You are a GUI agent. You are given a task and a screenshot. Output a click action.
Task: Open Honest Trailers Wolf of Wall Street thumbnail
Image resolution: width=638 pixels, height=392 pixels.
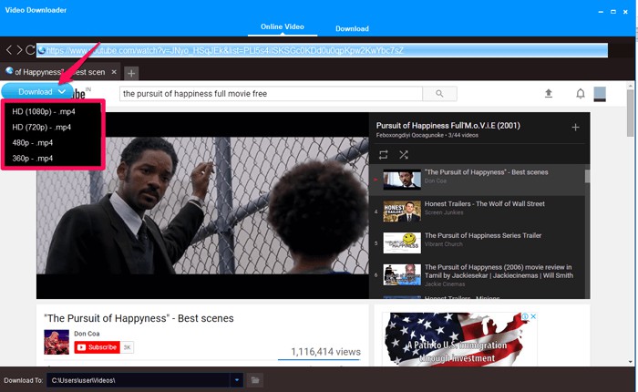pyautogui.click(x=402, y=211)
